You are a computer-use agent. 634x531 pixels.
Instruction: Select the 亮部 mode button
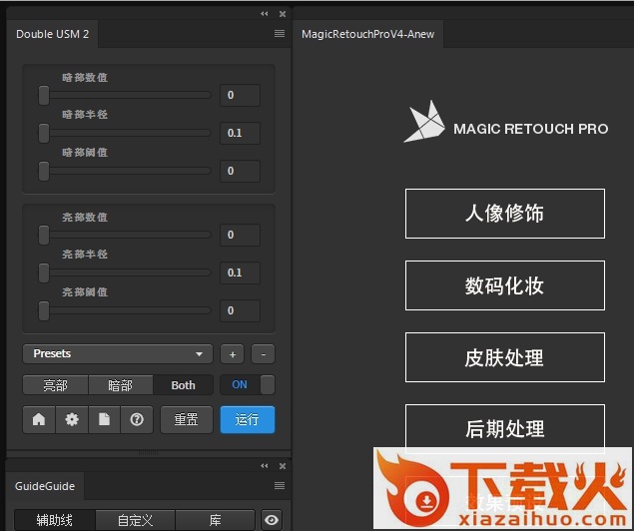[55, 385]
